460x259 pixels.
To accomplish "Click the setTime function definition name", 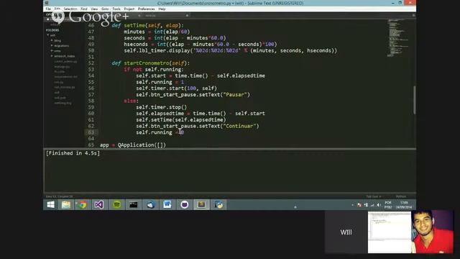I will pyautogui.click(x=134, y=26).
